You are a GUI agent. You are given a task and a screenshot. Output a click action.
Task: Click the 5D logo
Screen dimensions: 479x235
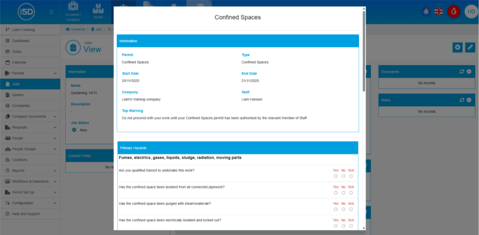point(27,12)
